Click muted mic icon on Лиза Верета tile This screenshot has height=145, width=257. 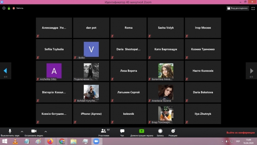(112, 79)
